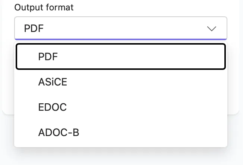Click the selected PDF value in combo box

click(34, 28)
